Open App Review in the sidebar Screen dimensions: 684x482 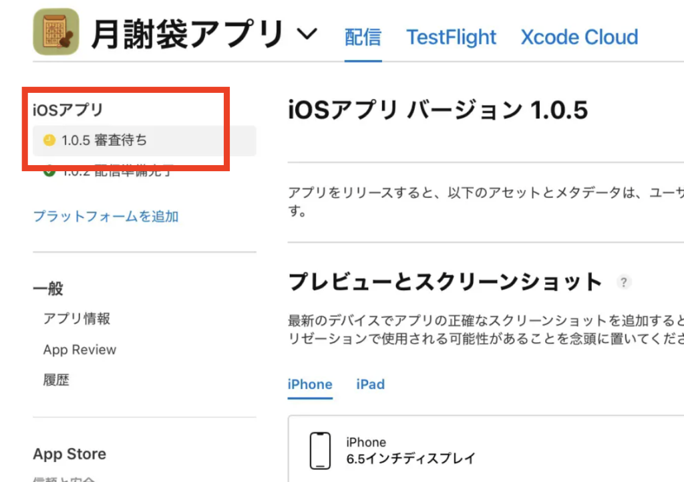(79, 350)
